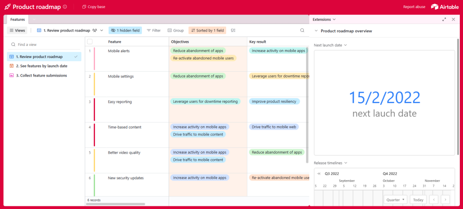Click the Sorted by 1 field button
The height and width of the screenshot is (209, 463).
coord(207,31)
